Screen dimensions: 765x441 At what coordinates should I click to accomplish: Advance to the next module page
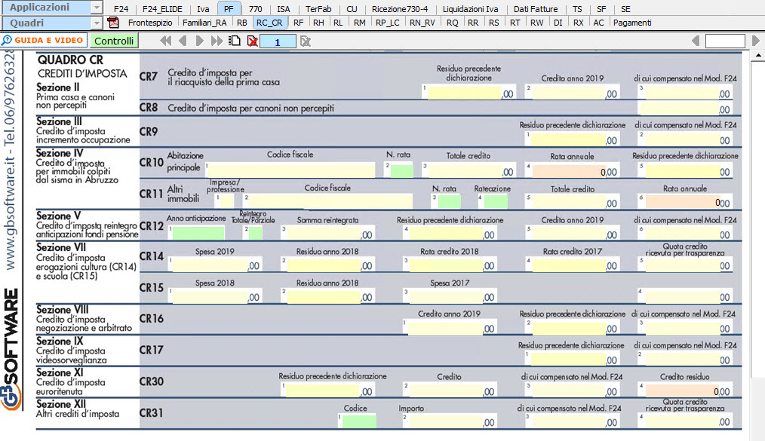click(199, 41)
